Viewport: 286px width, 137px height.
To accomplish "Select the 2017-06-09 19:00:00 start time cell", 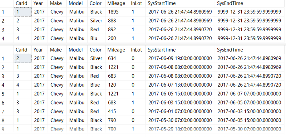I will pos(180,58).
